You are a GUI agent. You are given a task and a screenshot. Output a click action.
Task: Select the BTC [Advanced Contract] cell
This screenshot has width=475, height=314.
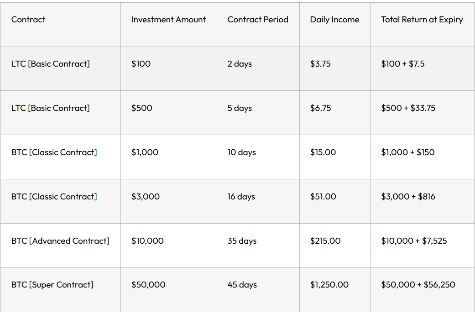click(60, 241)
